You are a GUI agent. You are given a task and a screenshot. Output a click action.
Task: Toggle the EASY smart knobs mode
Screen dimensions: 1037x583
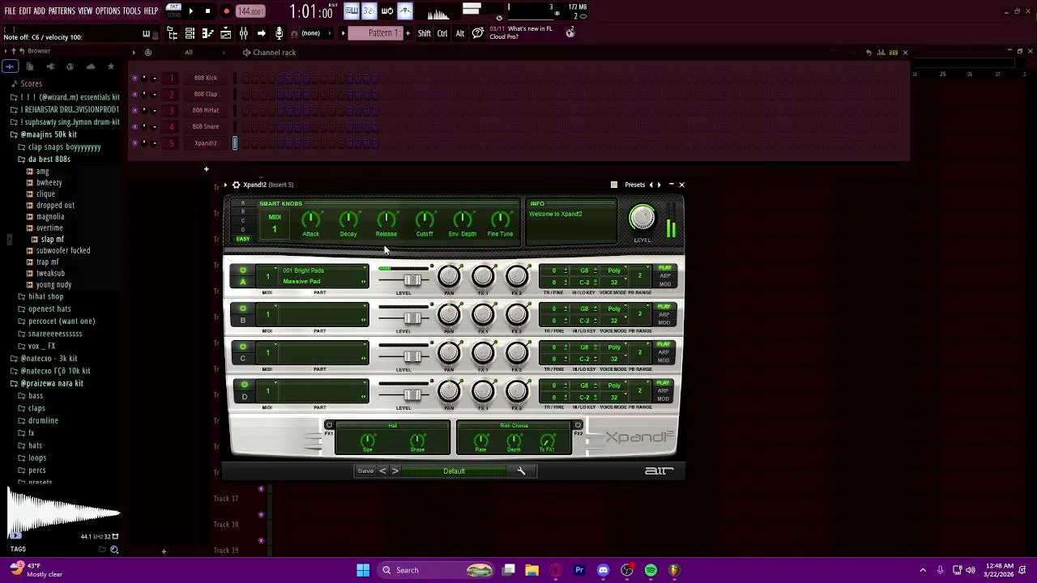pyautogui.click(x=243, y=239)
